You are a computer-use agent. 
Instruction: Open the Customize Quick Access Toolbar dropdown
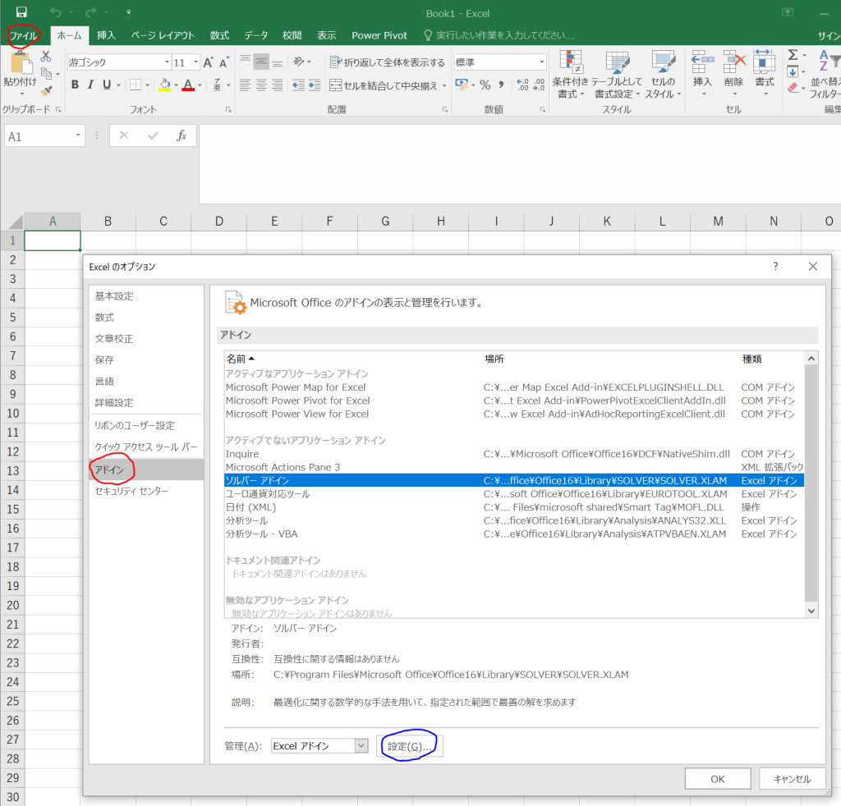pyautogui.click(x=129, y=11)
